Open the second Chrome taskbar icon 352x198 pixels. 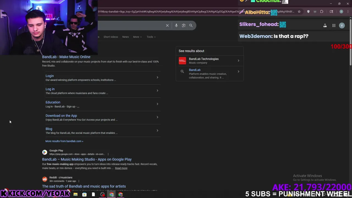[120, 194]
